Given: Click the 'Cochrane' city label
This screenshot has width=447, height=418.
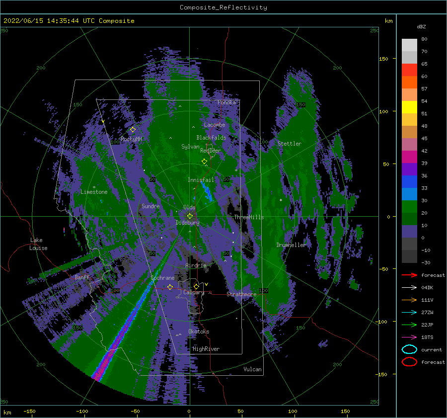Looking at the screenshot, I should click(x=162, y=278).
